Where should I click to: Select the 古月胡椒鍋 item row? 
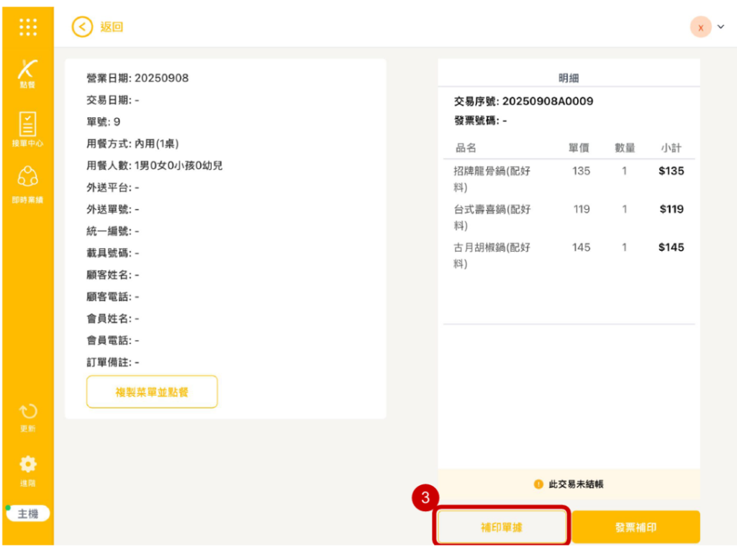pyautogui.click(x=569, y=255)
